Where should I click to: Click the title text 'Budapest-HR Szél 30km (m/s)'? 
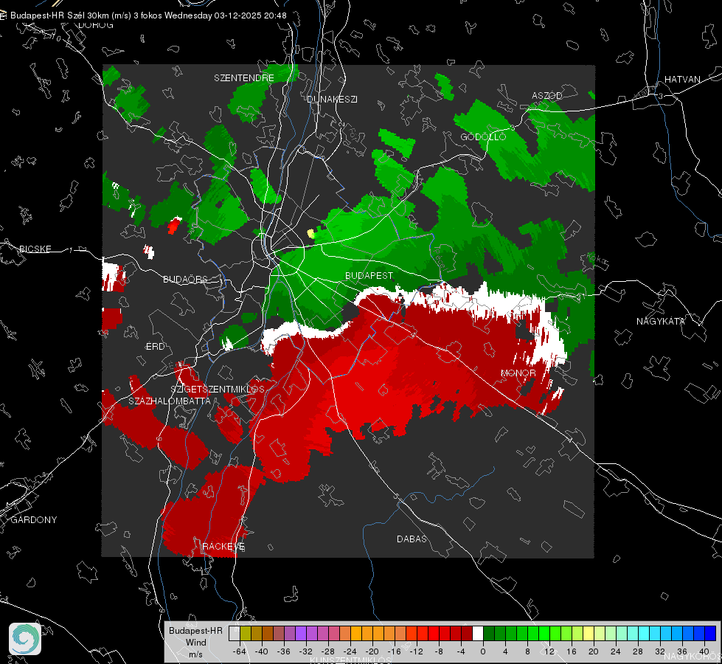(x=72, y=15)
